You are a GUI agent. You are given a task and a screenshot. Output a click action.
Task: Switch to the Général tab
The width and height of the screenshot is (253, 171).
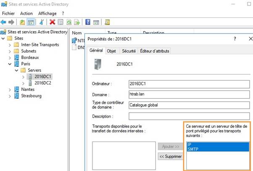pyautogui.click(x=96, y=50)
